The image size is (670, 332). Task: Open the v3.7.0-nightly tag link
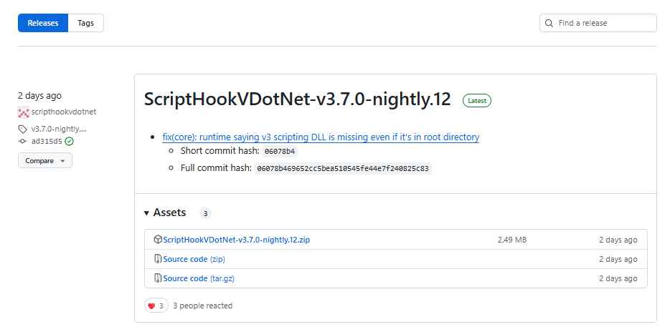(59, 129)
